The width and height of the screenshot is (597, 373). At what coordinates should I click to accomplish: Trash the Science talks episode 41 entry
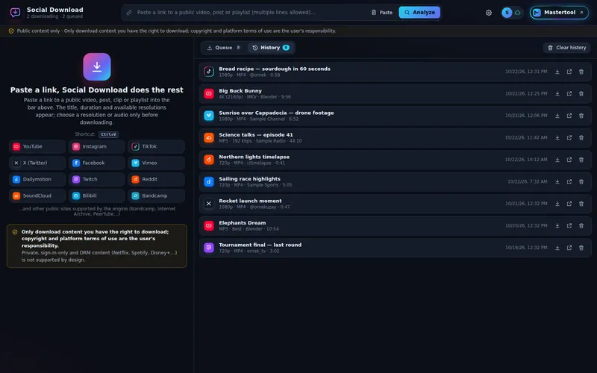point(581,138)
